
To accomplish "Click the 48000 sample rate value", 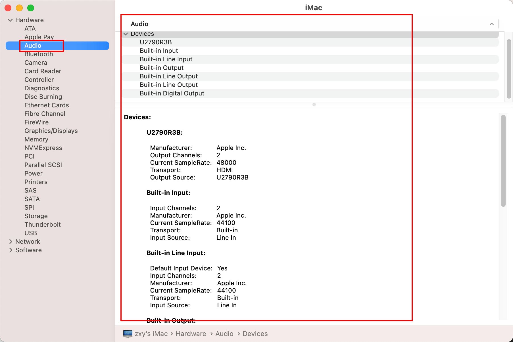I will click(x=226, y=163).
